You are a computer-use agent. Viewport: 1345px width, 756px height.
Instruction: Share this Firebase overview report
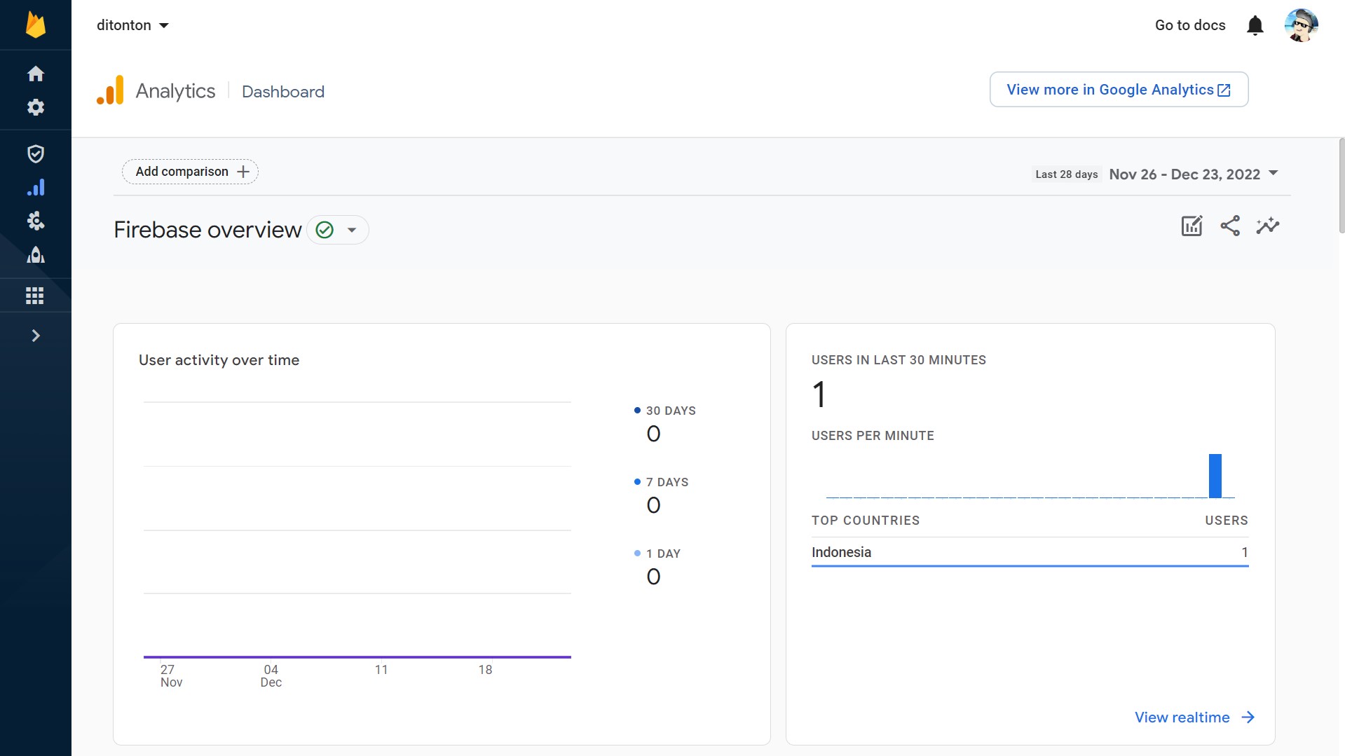[x=1231, y=226]
